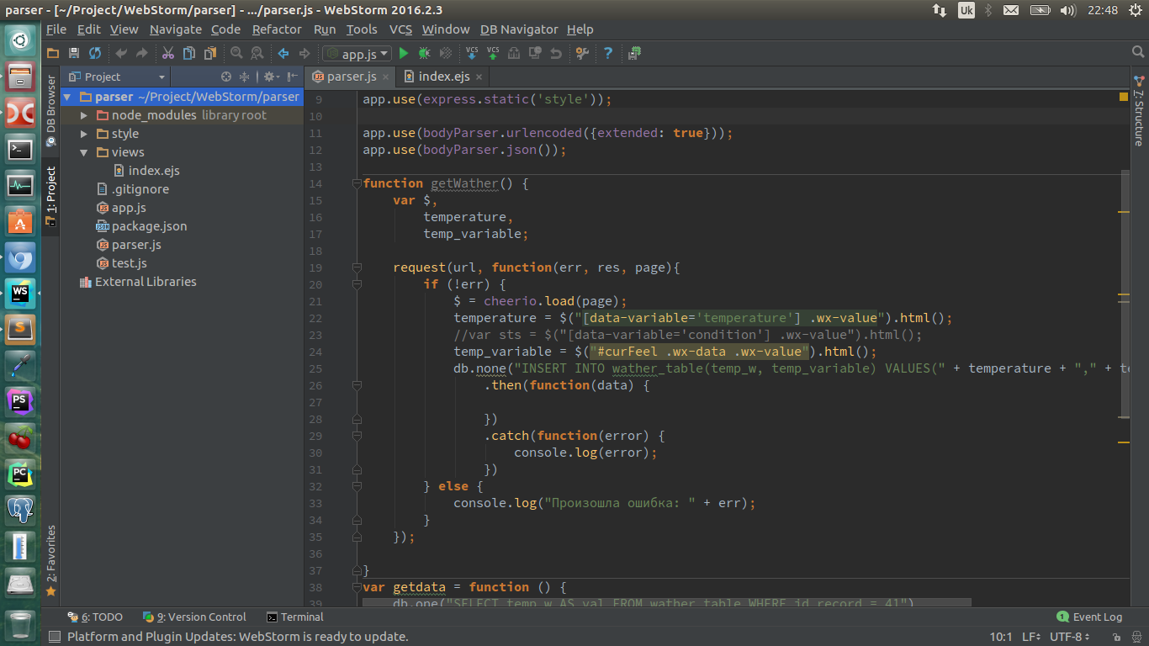Start debugging with green bug icon
This screenshot has height=646, width=1149.
click(x=425, y=53)
